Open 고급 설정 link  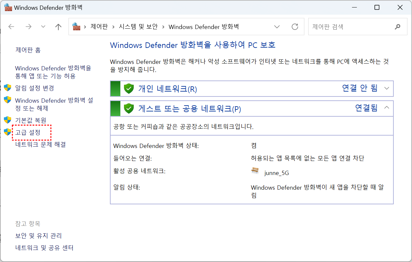coord(28,132)
